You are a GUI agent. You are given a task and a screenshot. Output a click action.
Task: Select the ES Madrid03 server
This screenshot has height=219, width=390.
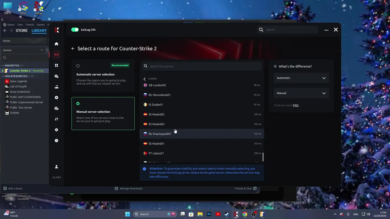click(202, 124)
